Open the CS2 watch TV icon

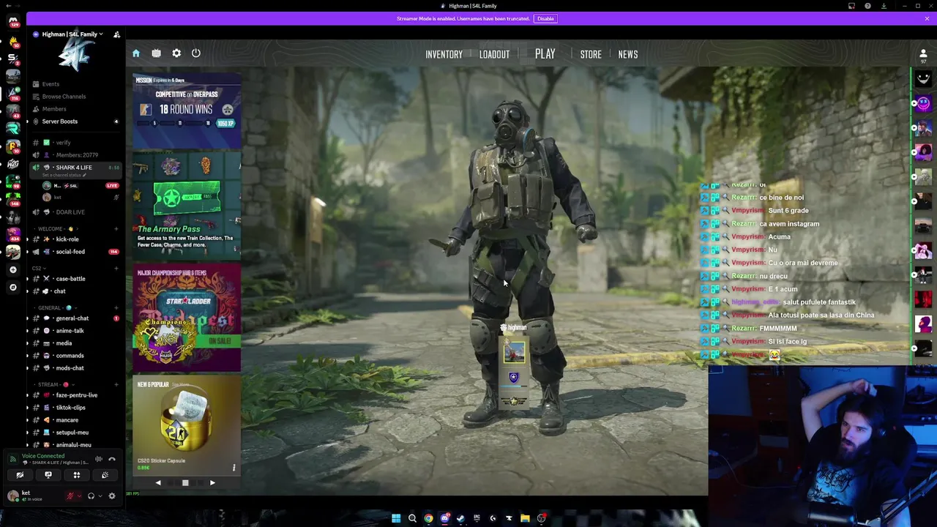[156, 53]
